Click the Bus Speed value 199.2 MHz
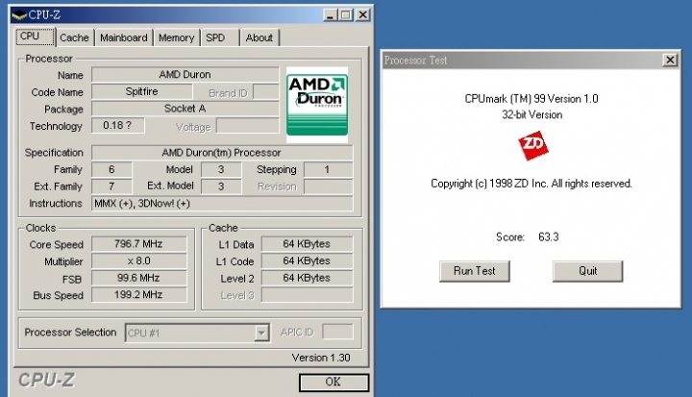Viewport: 692px width, 397px height. pyautogui.click(x=139, y=295)
